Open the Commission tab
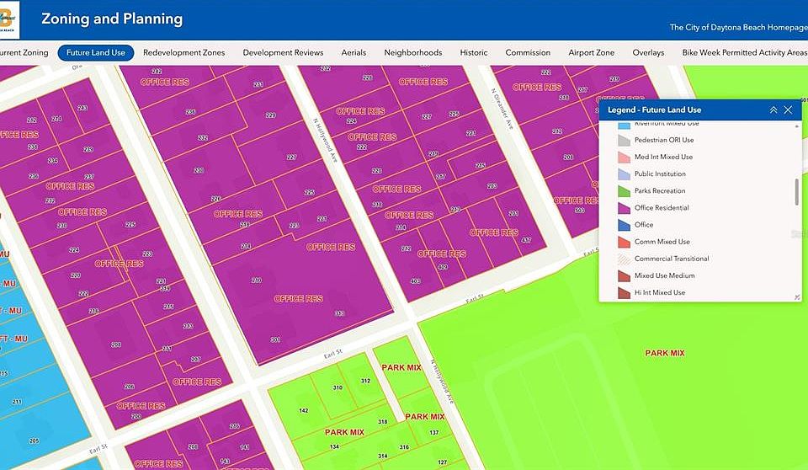This screenshot has width=808, height=470. (x=528, y=52)
